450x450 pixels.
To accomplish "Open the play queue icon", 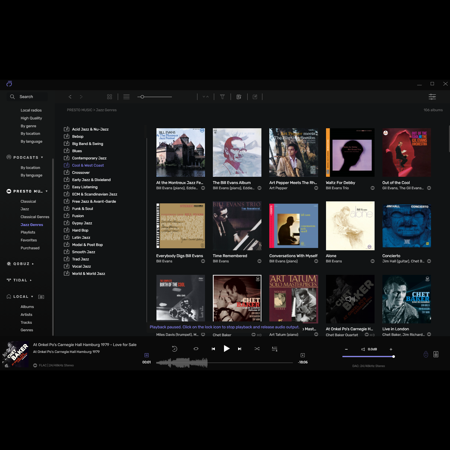I will 275,349.
